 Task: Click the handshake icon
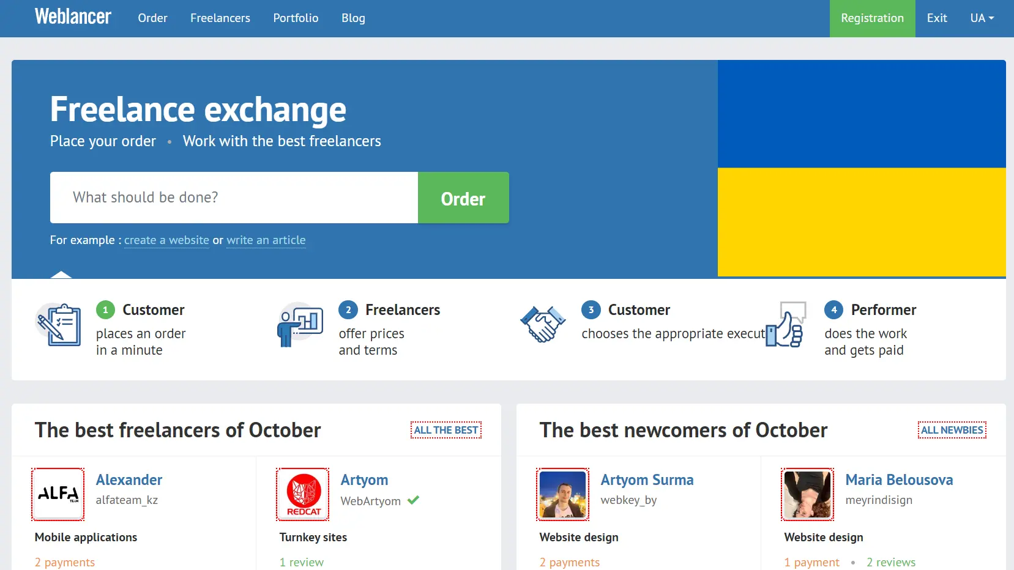[542, 324]
